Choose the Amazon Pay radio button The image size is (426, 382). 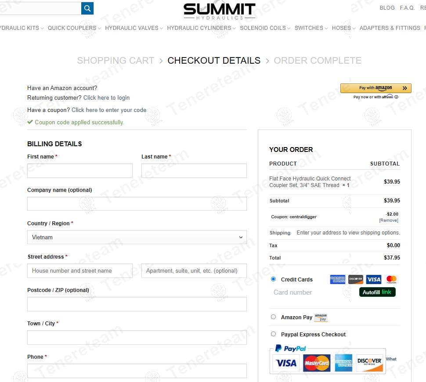point(274,317)
